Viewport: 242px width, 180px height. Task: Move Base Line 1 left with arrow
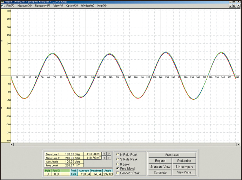(x=104, y=154)
